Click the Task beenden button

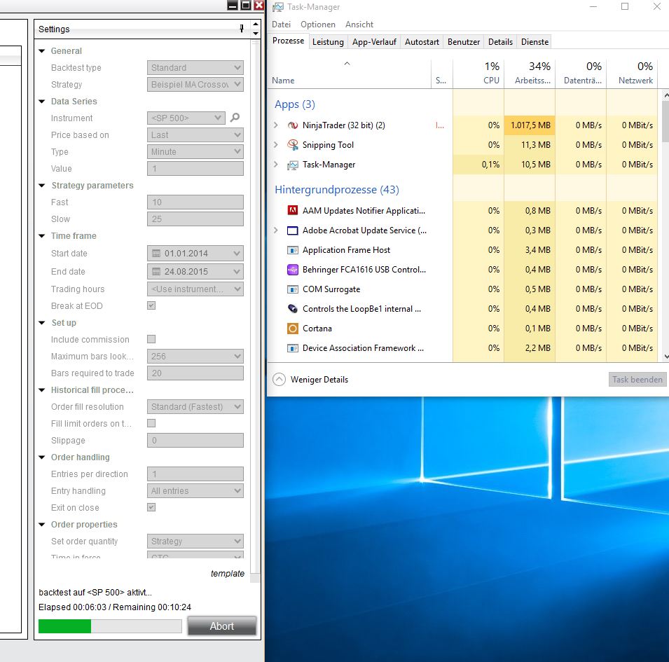pos(637,379)
